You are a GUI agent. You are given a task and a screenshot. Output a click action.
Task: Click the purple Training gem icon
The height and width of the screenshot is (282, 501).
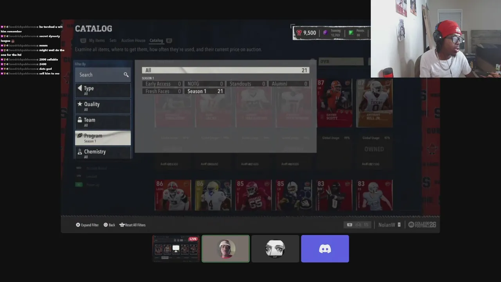325,33
